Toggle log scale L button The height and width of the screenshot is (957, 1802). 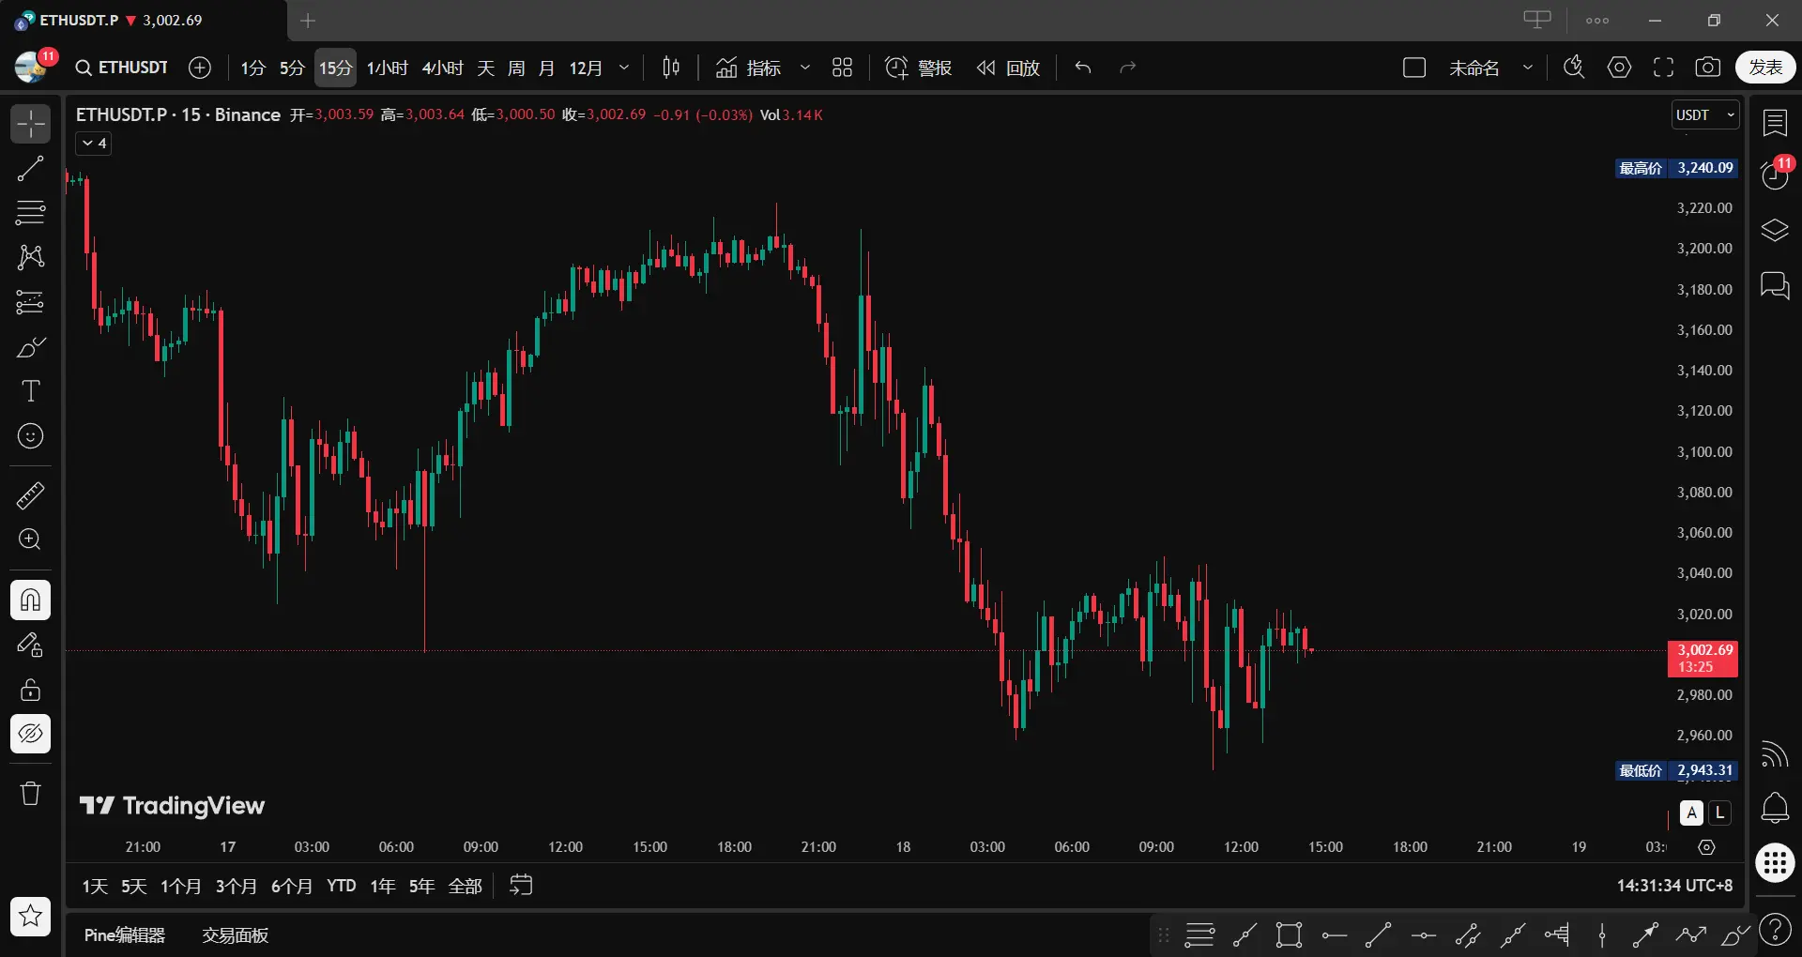click(1719, 813)
